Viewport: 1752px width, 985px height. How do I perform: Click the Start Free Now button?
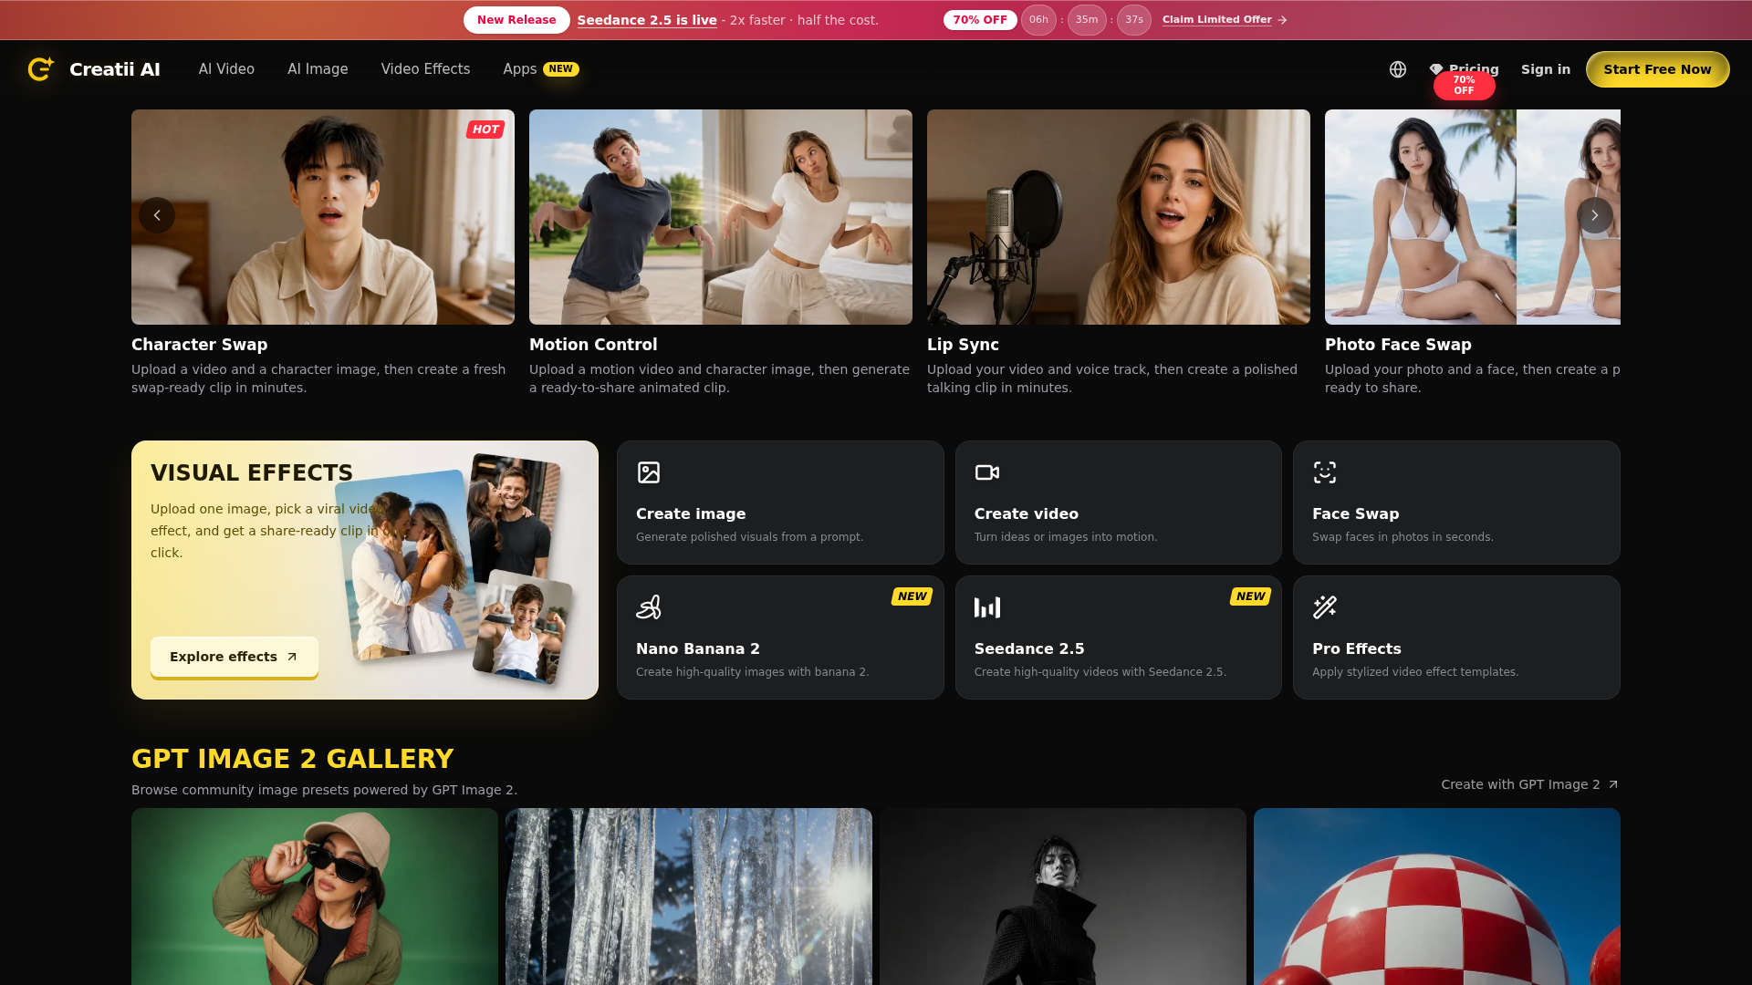point(1657,69)
